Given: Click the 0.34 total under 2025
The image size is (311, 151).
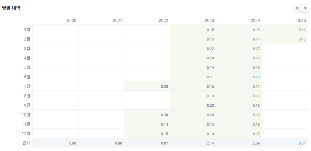Looking at the screenshot, I should click(x=285, y=143).
